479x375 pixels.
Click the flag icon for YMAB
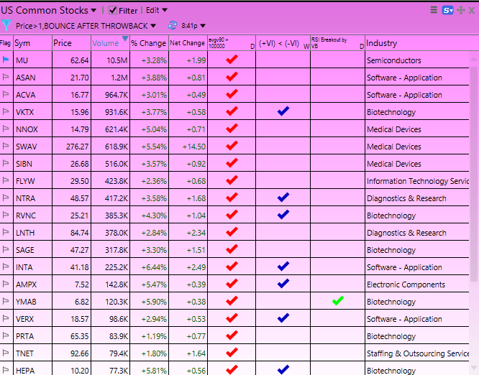click(x=6, y=301)
